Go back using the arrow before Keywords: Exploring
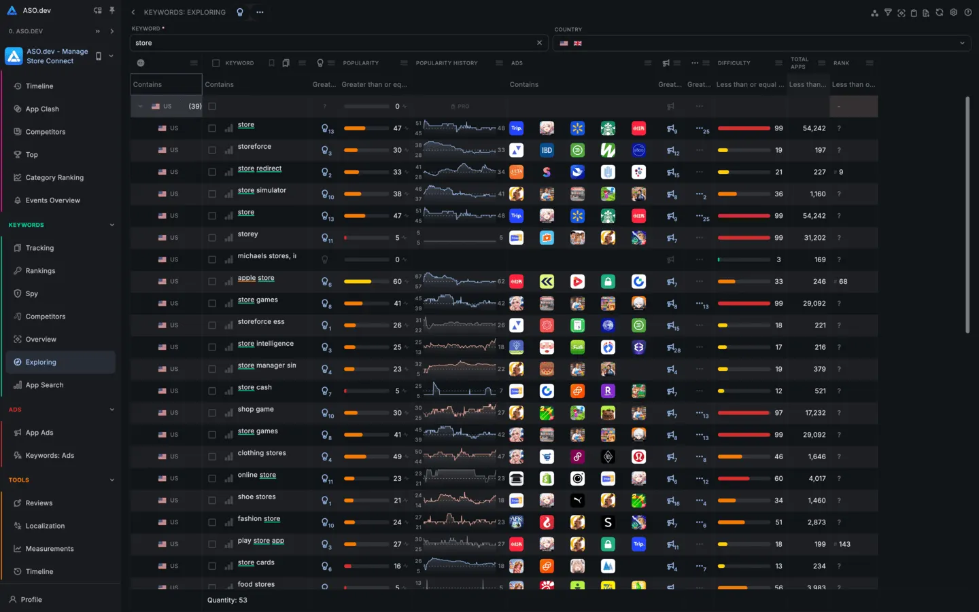The image size is (979, 612). coord(133,12)
